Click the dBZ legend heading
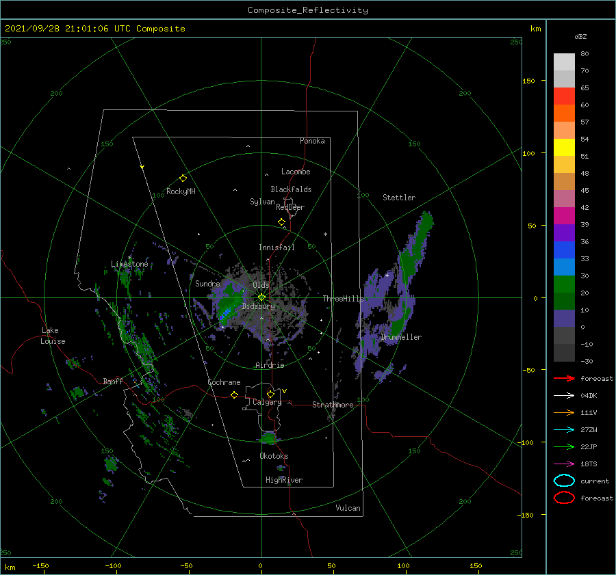 [580, 36]
